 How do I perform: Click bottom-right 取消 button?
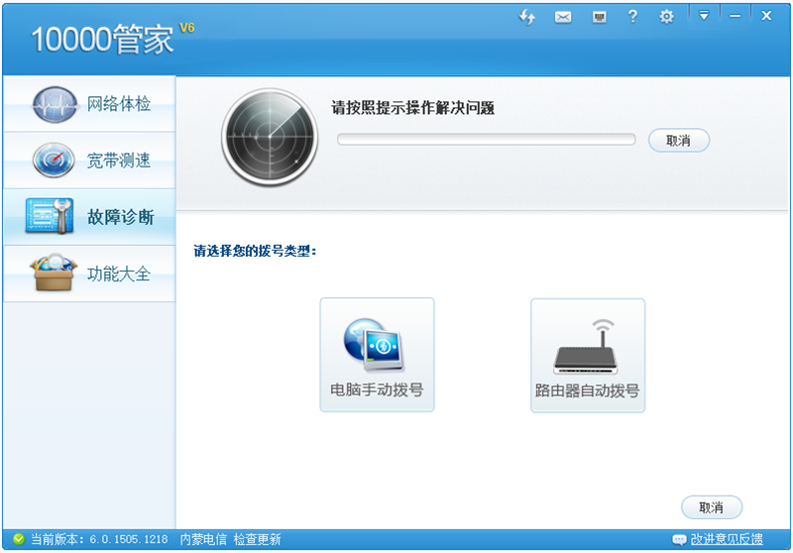click(712, 507)
